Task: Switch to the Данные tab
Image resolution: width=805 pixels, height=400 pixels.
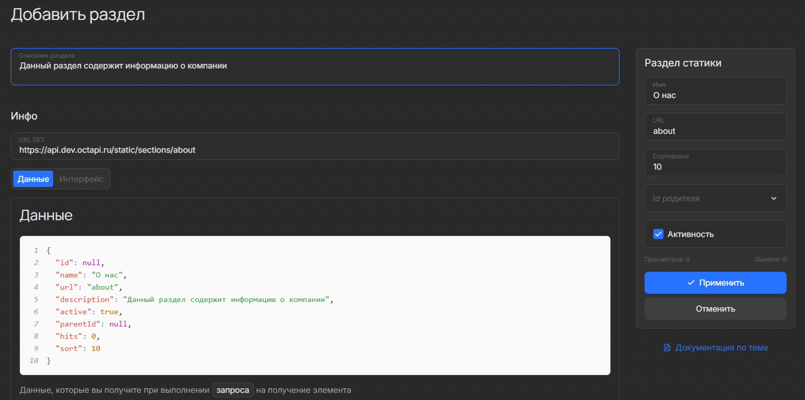Action: (33, 179)
